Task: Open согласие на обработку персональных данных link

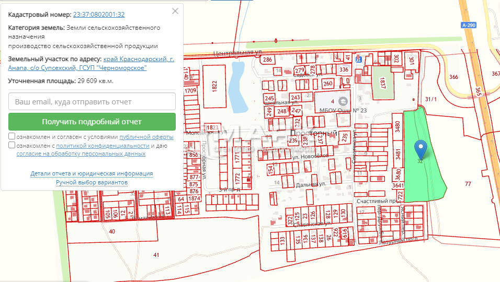Action: click(81, 154)
